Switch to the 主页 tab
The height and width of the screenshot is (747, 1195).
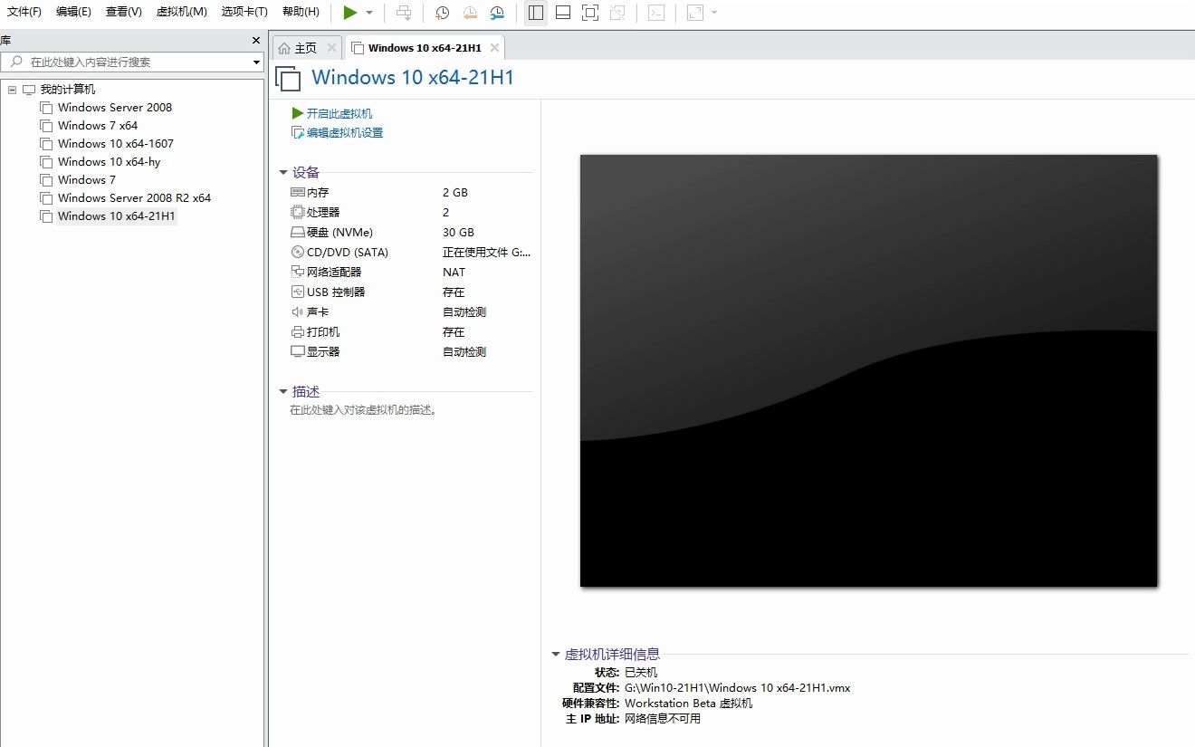pos(302,46)
